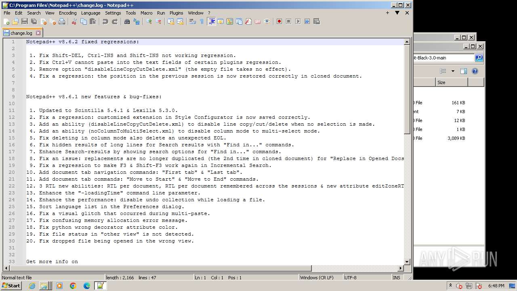This screenshot has height=291, width=517.
Task: Run macro multiple times icon
Action: coord(307,21)
